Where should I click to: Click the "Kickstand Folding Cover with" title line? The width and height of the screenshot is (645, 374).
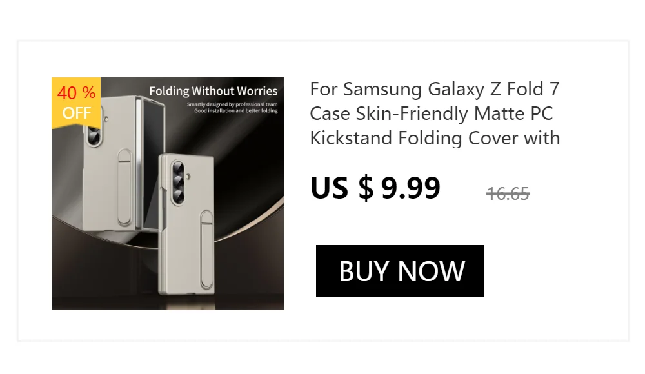435,138
